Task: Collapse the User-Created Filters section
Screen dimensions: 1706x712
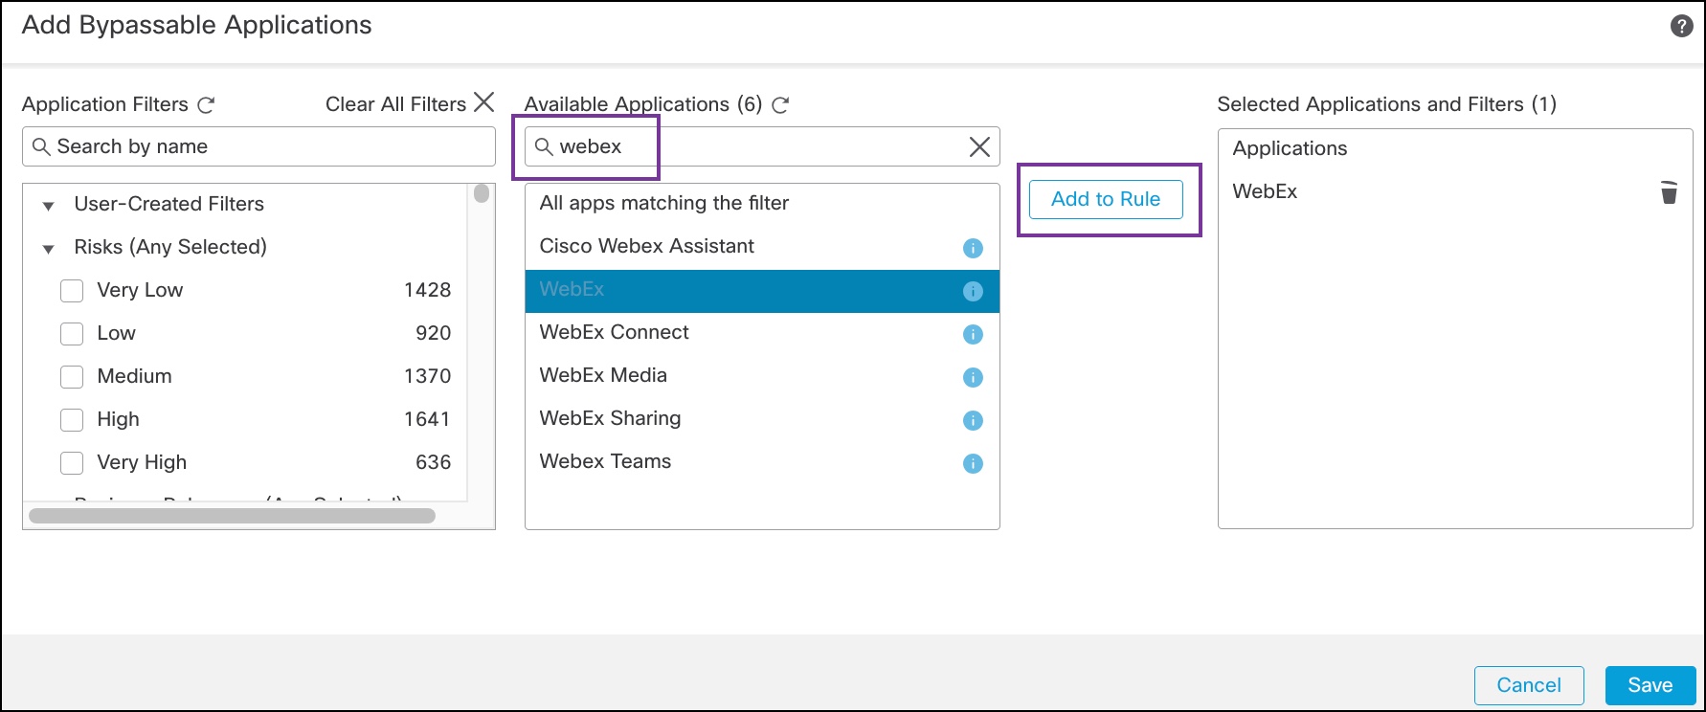Action: [49, 206]
